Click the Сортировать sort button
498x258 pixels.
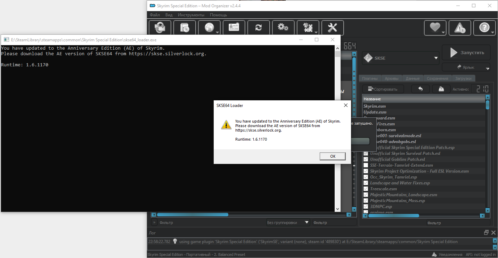(x=383, y=89)
